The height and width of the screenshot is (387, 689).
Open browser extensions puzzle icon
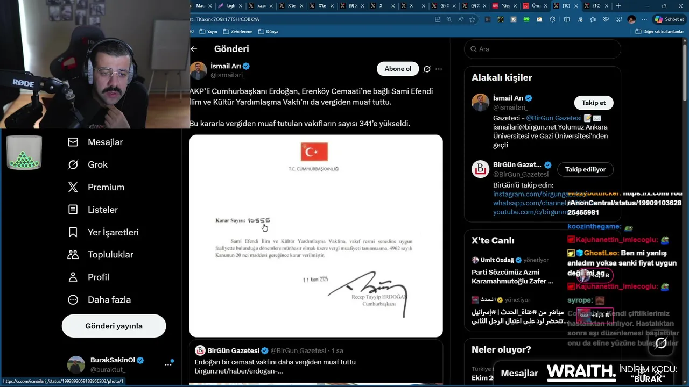(x=553, y=19)
